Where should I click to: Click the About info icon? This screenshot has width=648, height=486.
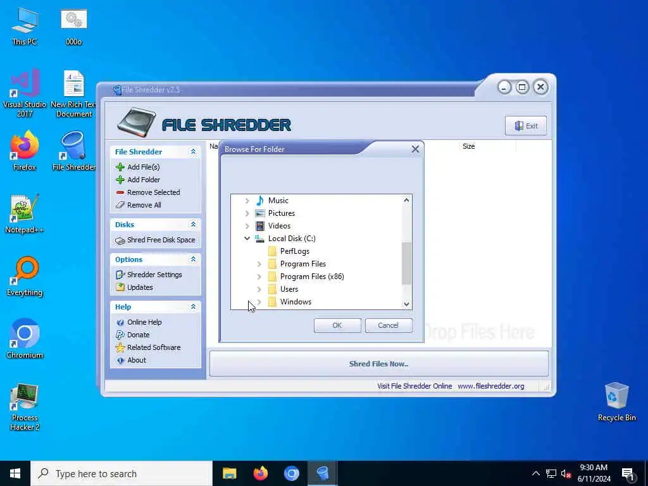(120, 360)
